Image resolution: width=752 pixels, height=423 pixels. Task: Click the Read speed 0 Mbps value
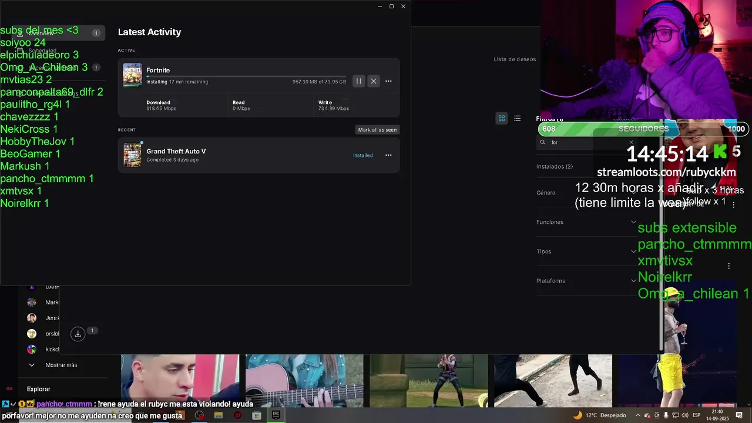(241, 109)
